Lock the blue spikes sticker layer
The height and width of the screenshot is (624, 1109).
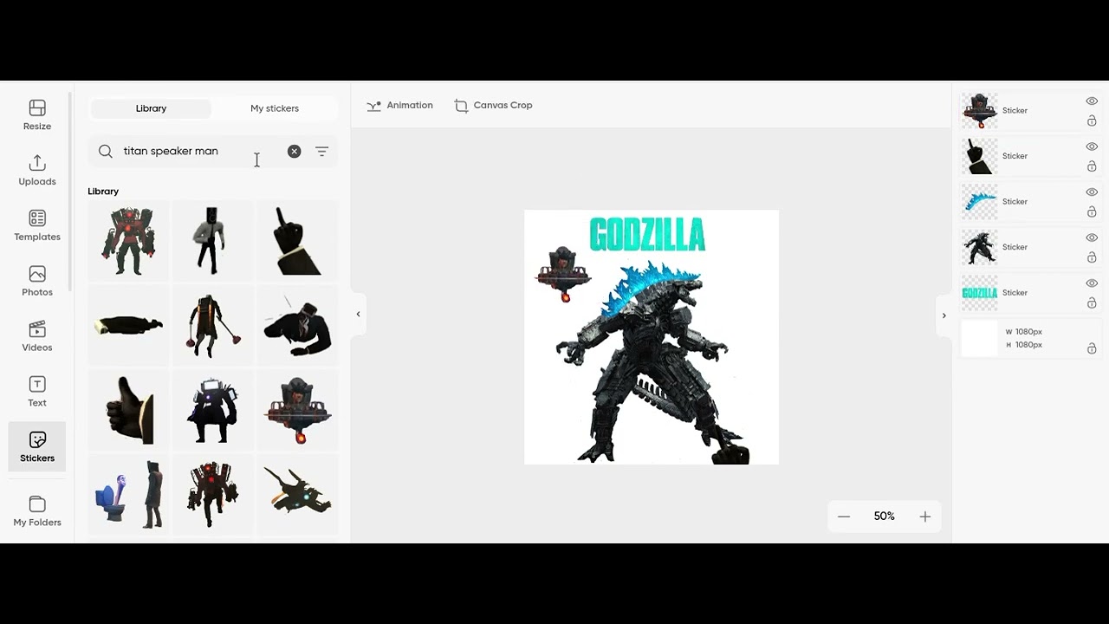[1092, 212]
